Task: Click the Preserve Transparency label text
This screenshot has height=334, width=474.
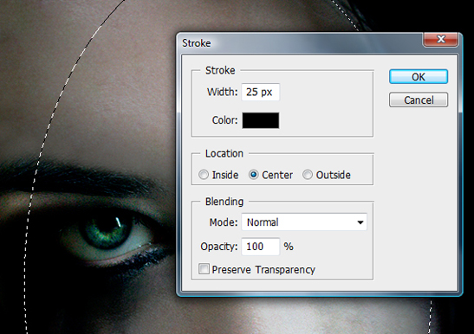Action: [263, 270]
